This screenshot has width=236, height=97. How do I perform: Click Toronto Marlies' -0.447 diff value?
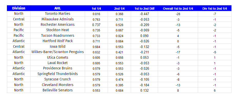144,14
